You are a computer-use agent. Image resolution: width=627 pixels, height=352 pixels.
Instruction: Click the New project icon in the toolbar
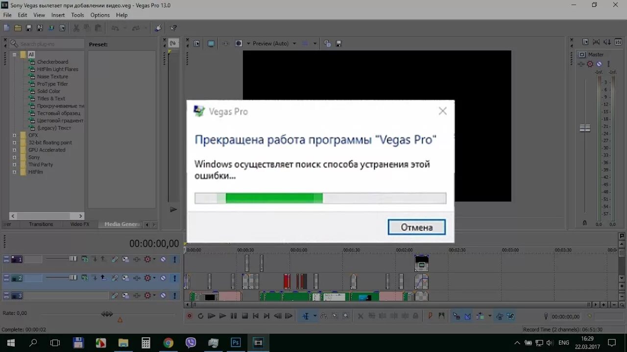point(6,28)
